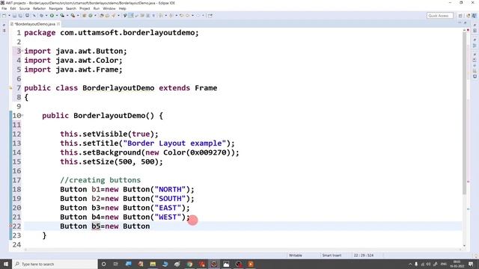Click the External Tools toolbar icon
Viewport: 479px width, 269px height.
73,16
